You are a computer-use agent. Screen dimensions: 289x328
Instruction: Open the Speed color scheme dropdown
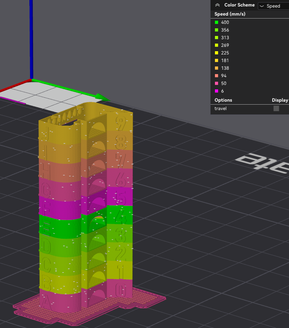pos(273,6)
